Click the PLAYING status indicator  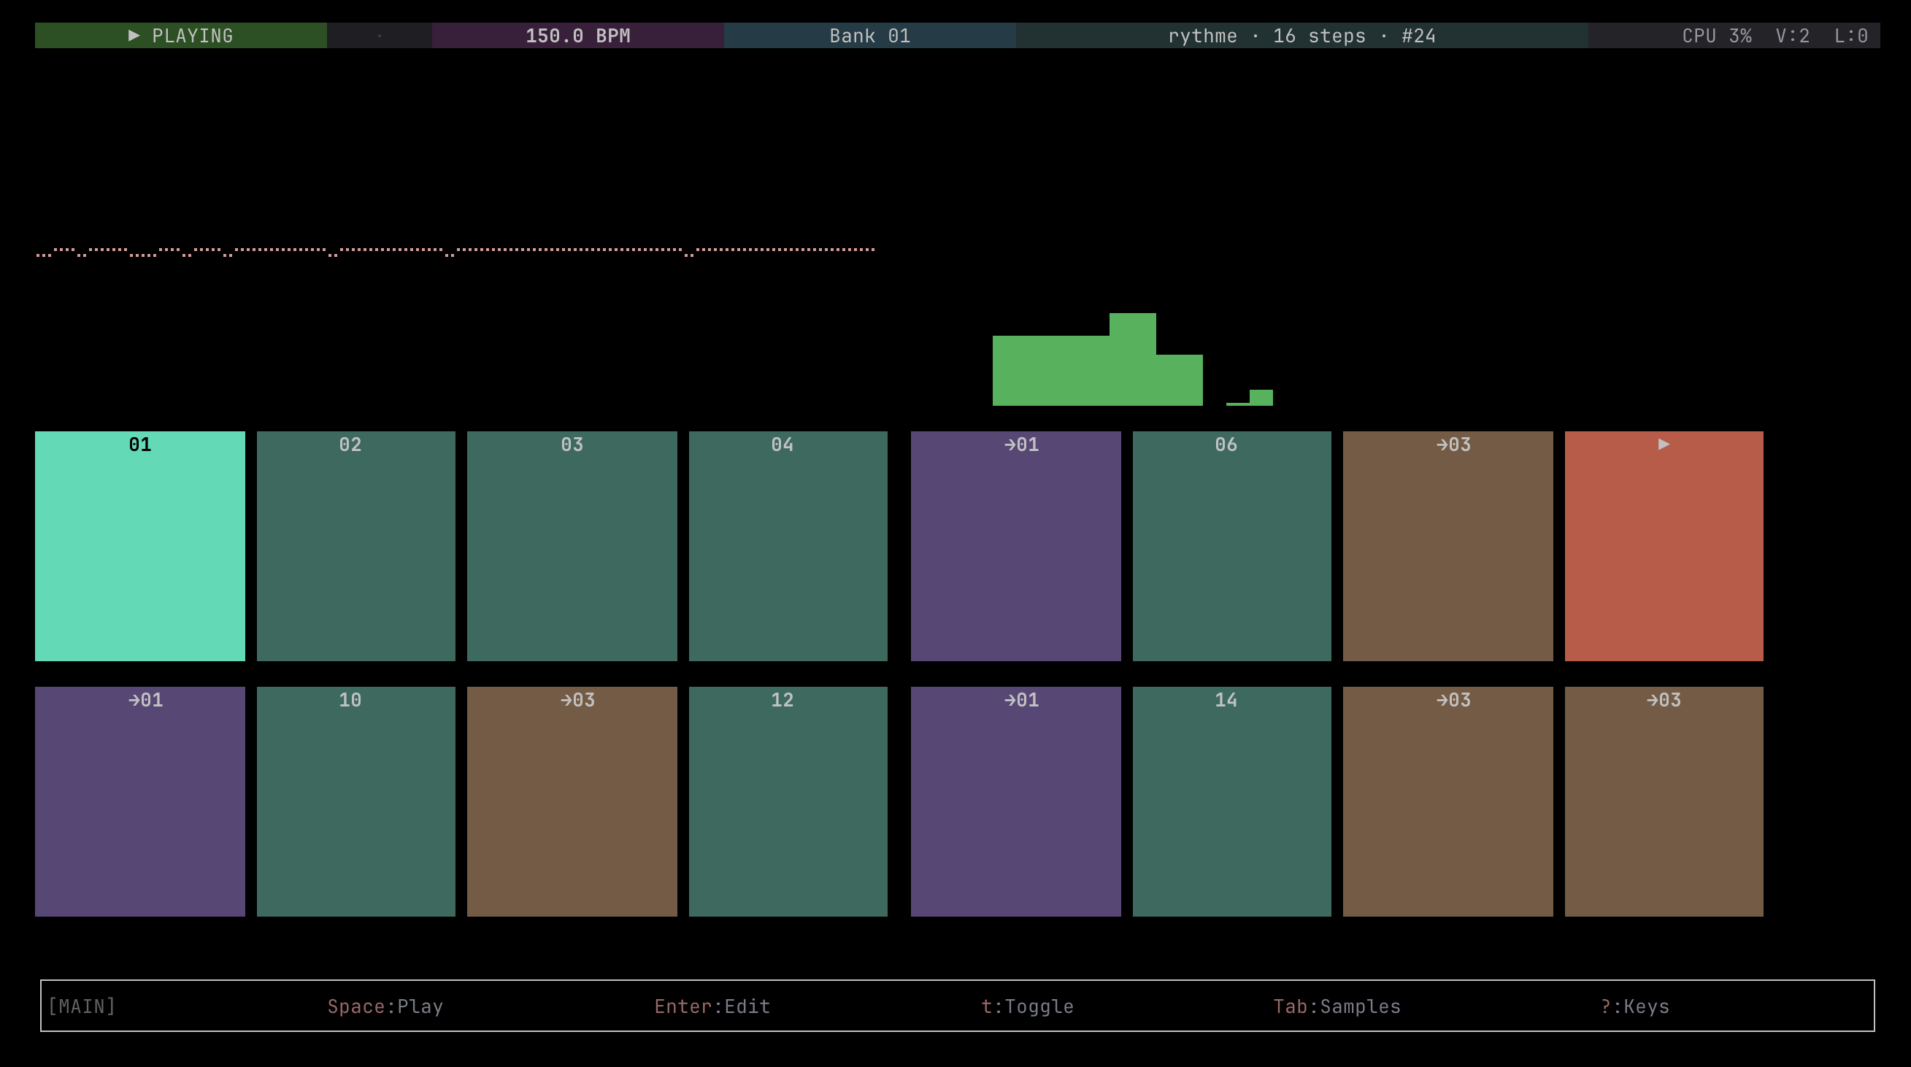click(x=180, y=36)
